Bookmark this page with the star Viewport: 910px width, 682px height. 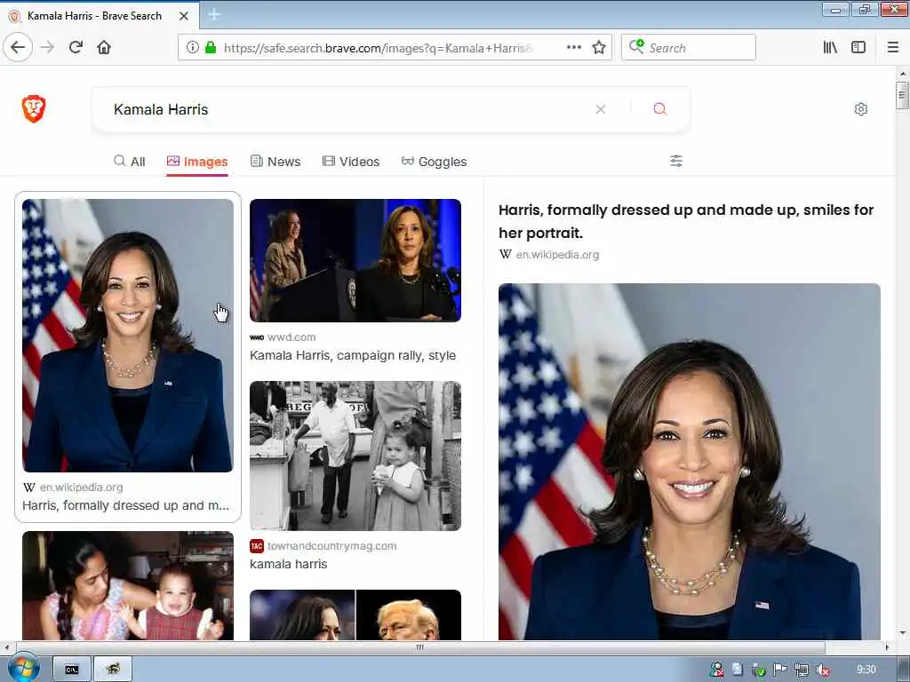(599, 48)
